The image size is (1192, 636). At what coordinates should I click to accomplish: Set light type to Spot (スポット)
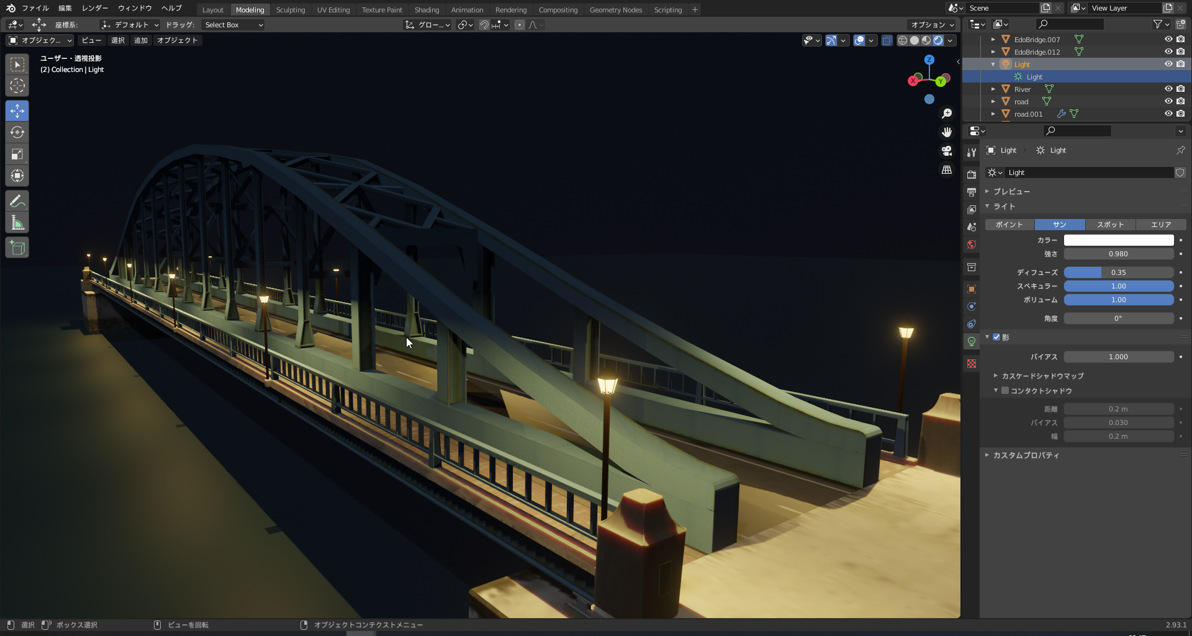click(1110, 225)
